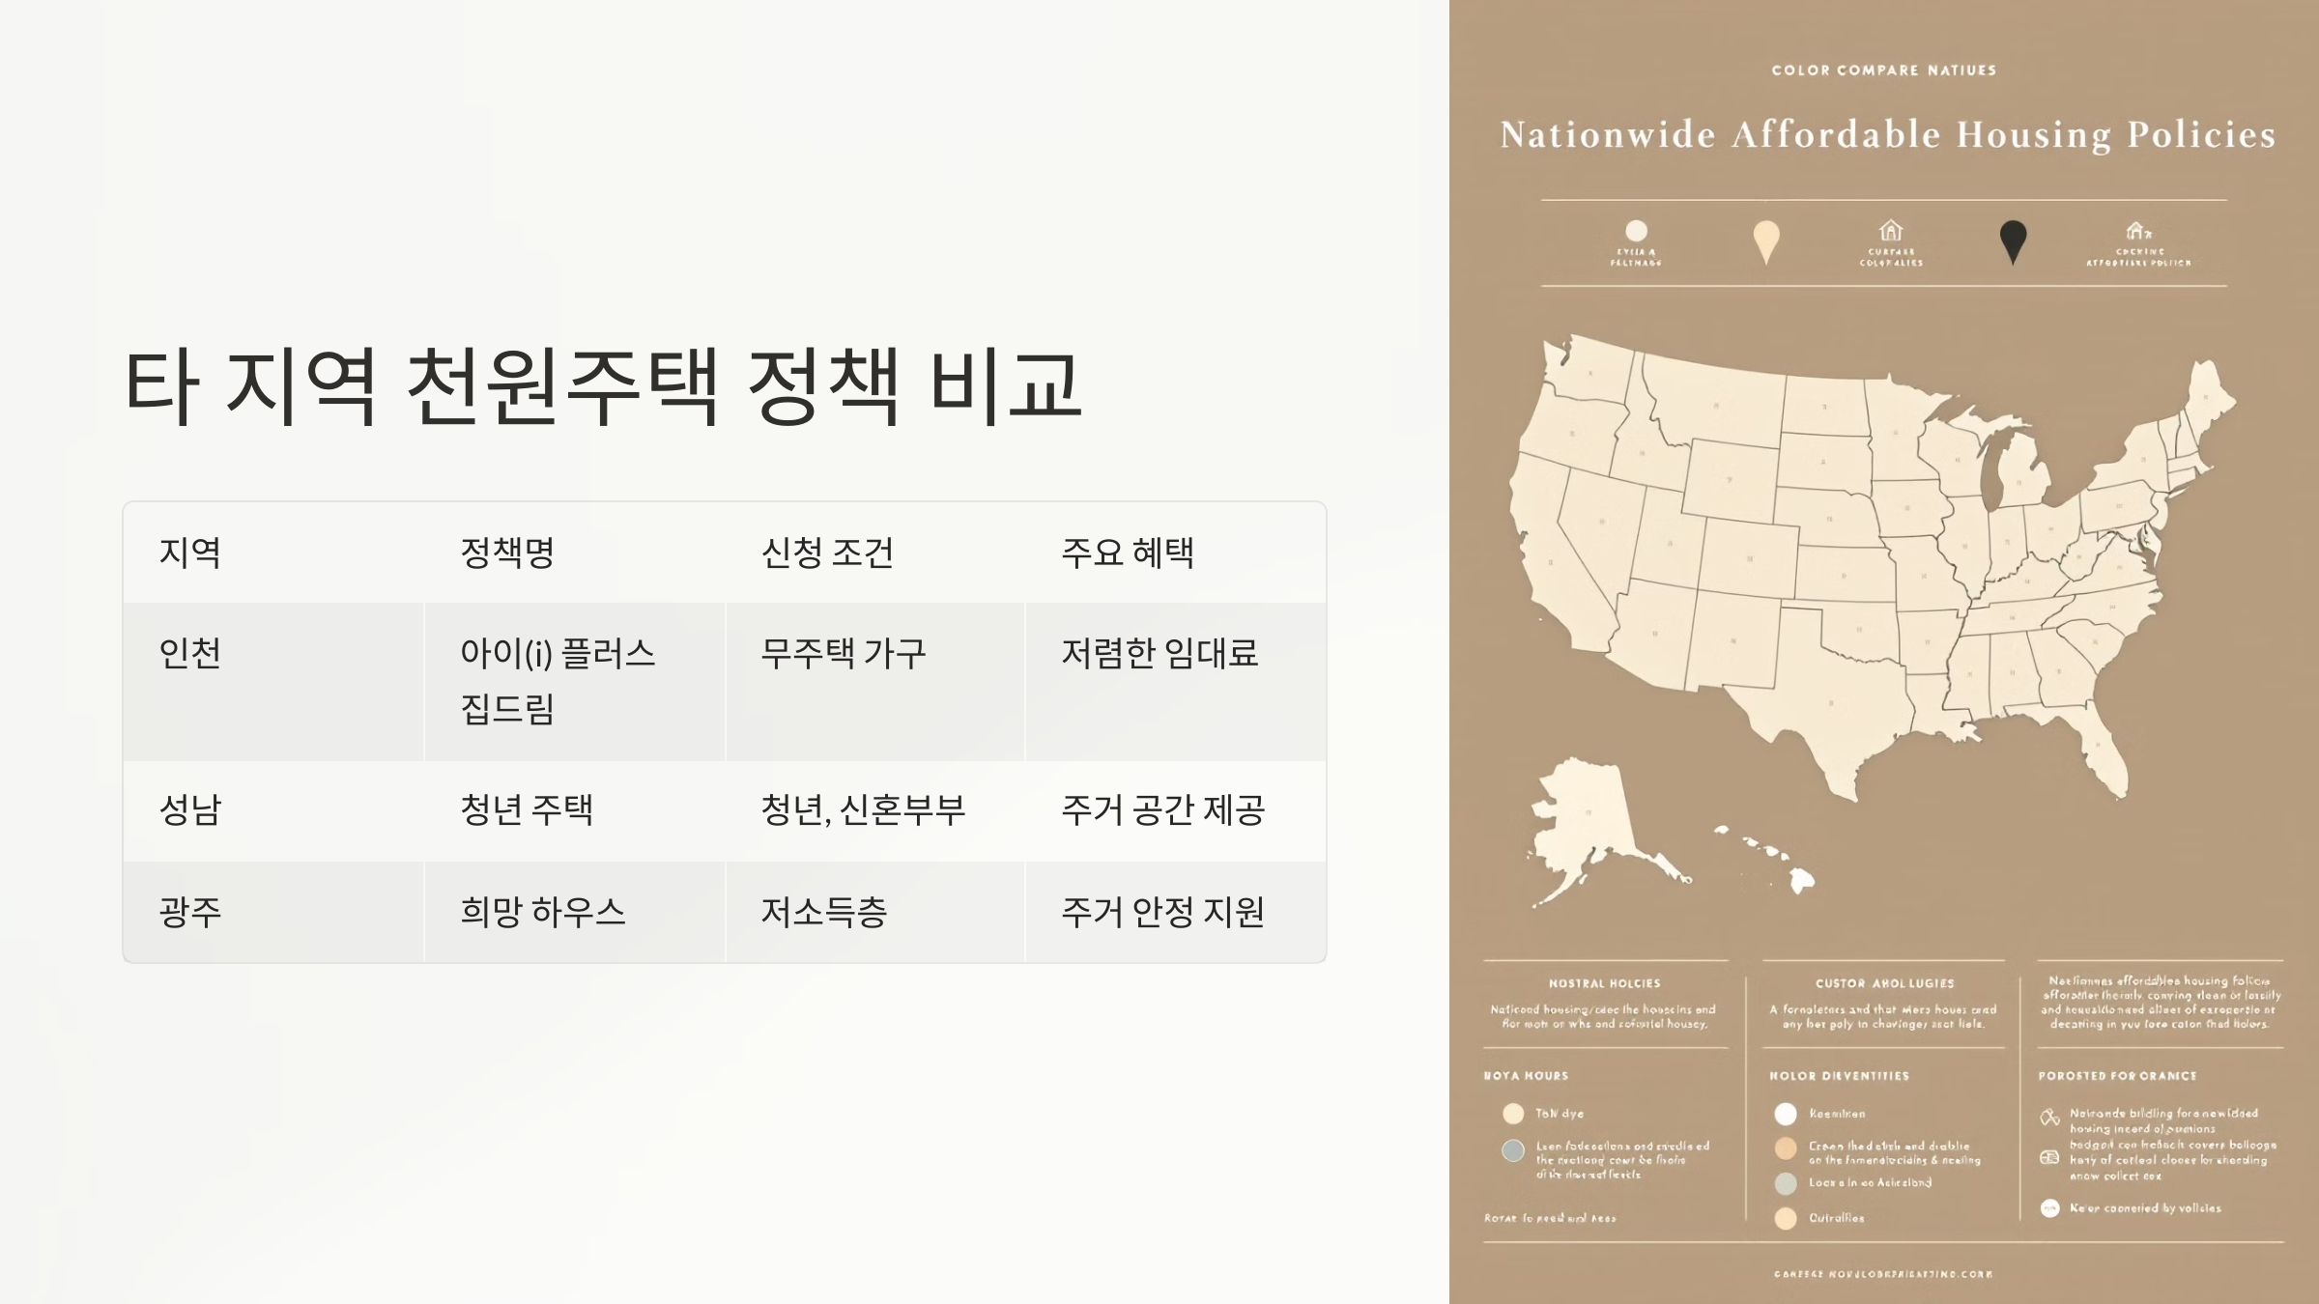Click the 정책명 column header

tap(507, 553)
